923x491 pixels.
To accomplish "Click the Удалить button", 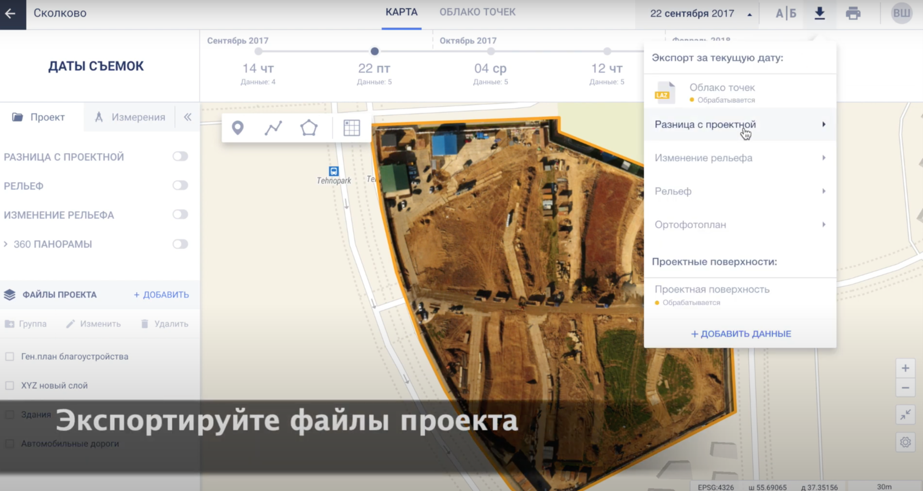I will 164,324.
